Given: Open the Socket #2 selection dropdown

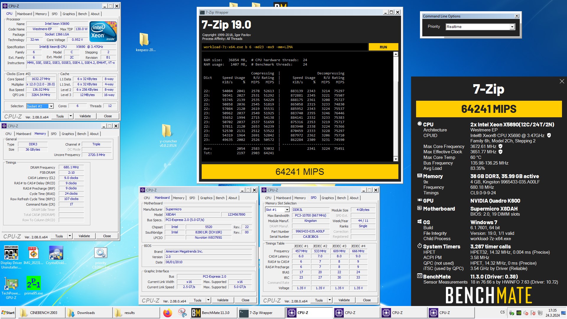Looking at the screenshot, I should (x=51, y=106).
